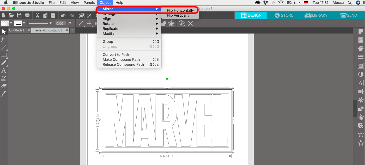Screen dimensions: 365x165
Task: Open the Fill color palette panel
Action: 361,49
